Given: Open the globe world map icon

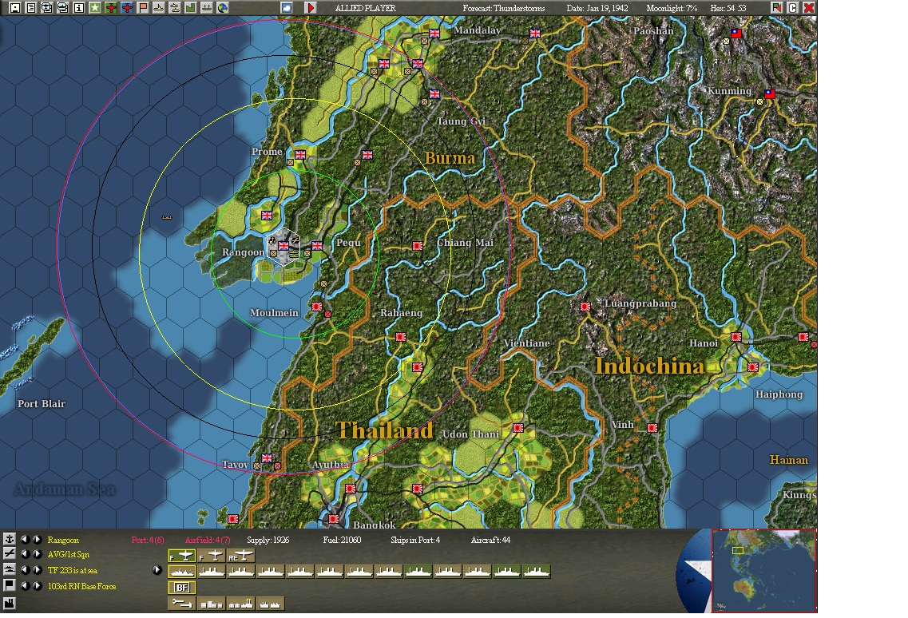Looking at the screenshot, I should [222, 7].
